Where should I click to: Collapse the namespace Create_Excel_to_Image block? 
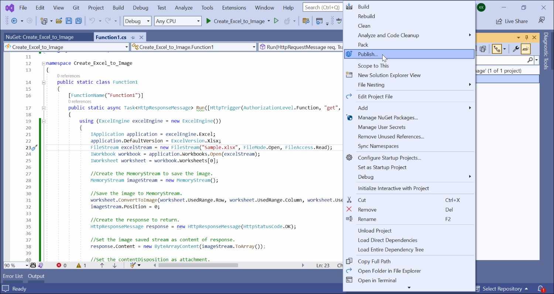click(x=44, y=63)
